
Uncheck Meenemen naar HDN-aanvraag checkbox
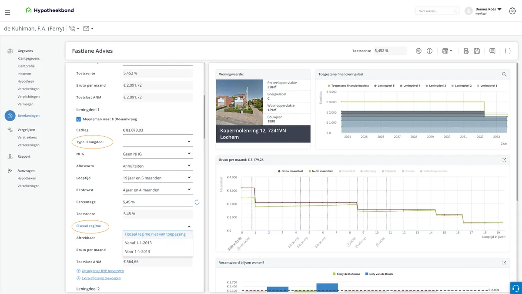pos(79,119)
